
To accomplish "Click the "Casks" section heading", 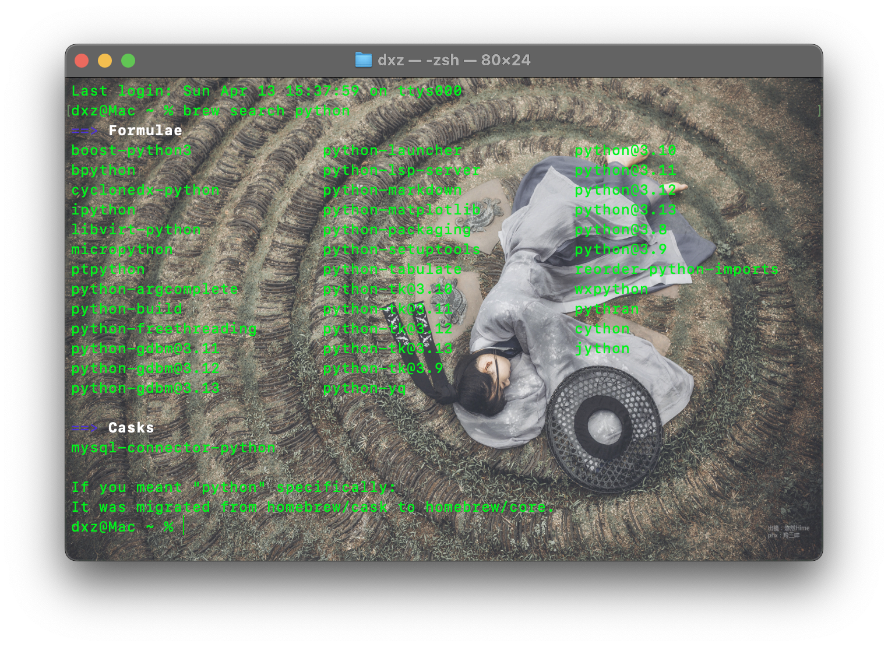I will [131, 428].
